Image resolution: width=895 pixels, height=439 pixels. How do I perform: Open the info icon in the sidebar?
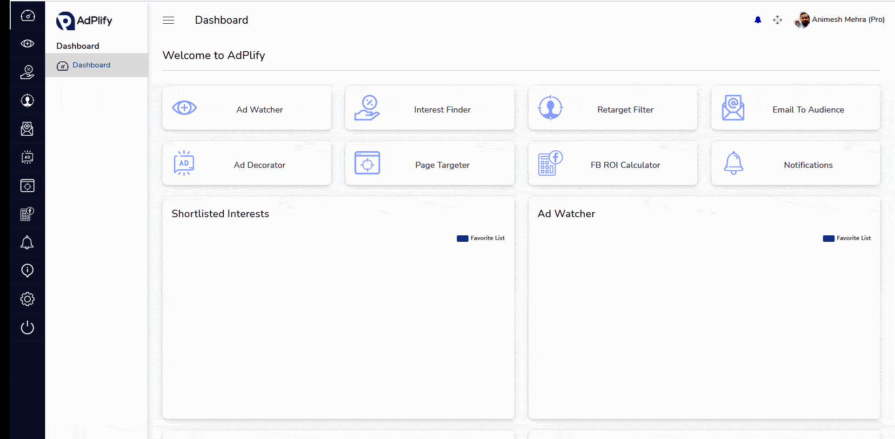pyautogui.click(x=27, y=271)
